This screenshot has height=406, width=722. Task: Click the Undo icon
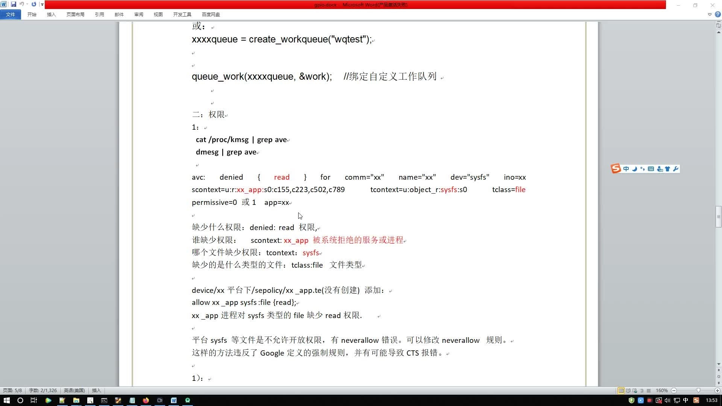point(22,5)
